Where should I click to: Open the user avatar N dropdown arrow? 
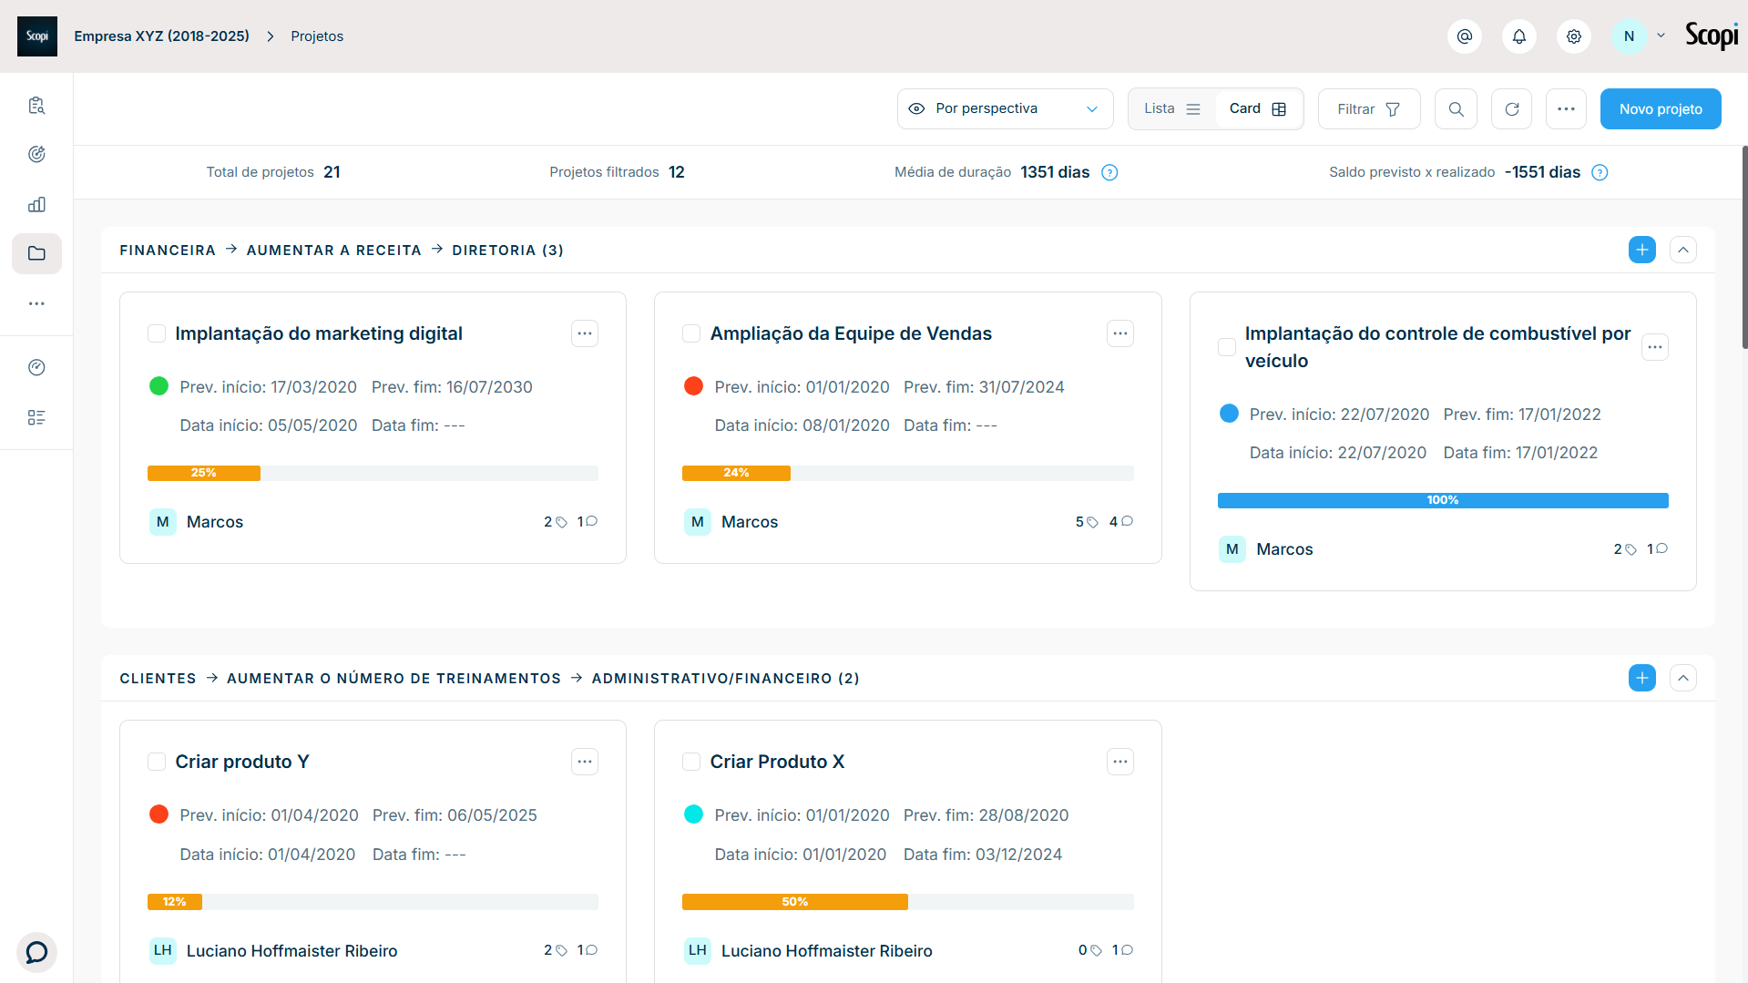coord(1661,36)
